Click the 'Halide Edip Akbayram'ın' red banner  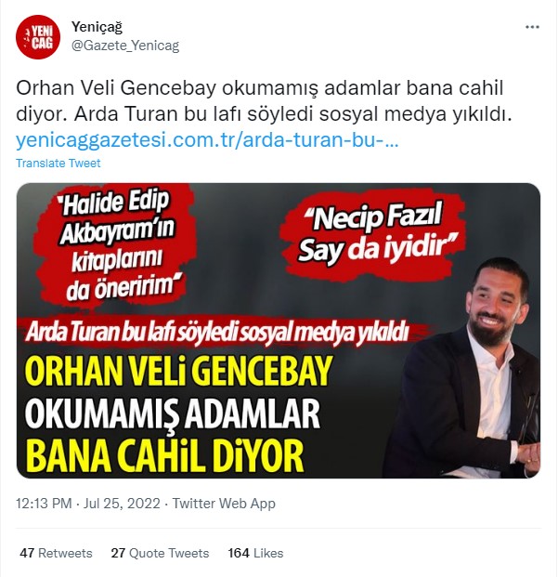point(117,246)
